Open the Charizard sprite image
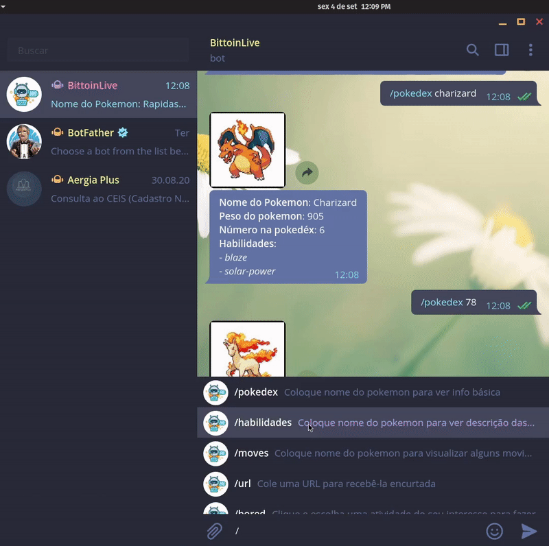Viewport: 549px width, 546px height. (x=248, y=150)
